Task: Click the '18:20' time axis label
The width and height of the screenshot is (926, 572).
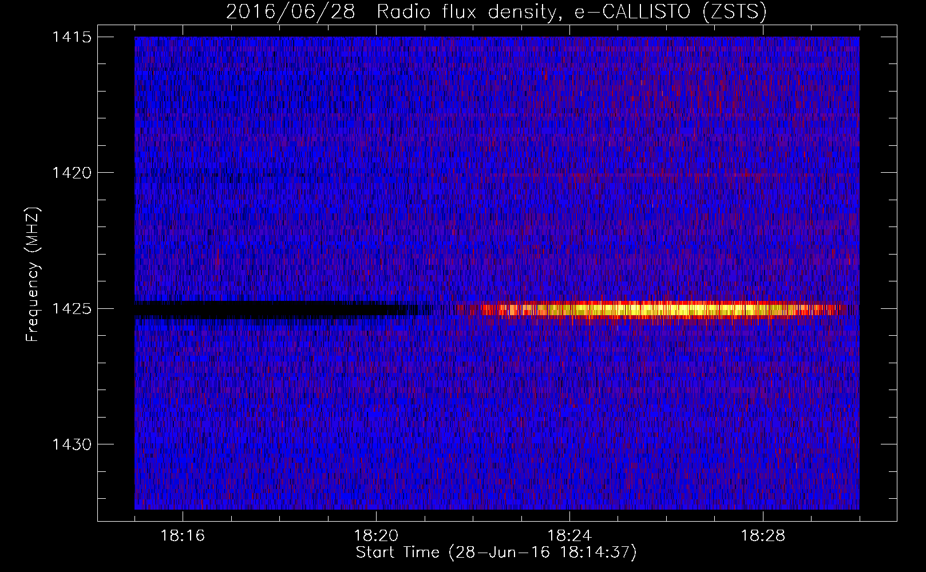Action: [376, 536]
